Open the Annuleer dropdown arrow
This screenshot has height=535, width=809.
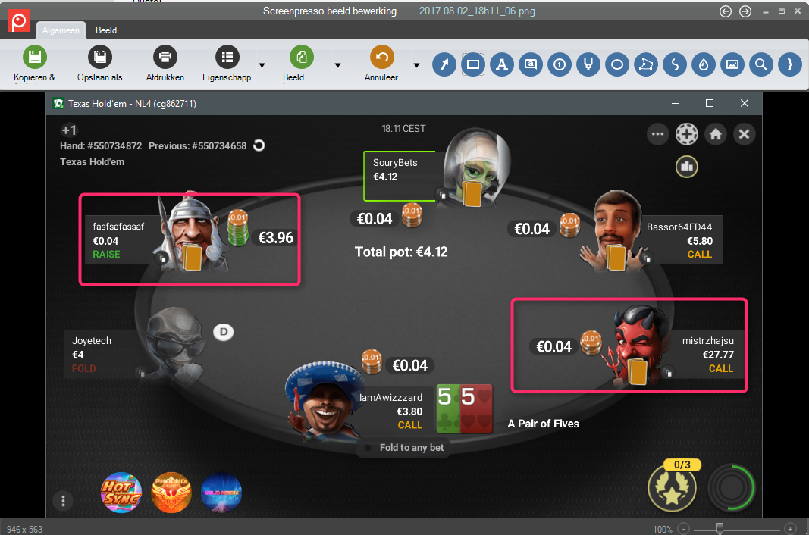(x=416, y=65)
